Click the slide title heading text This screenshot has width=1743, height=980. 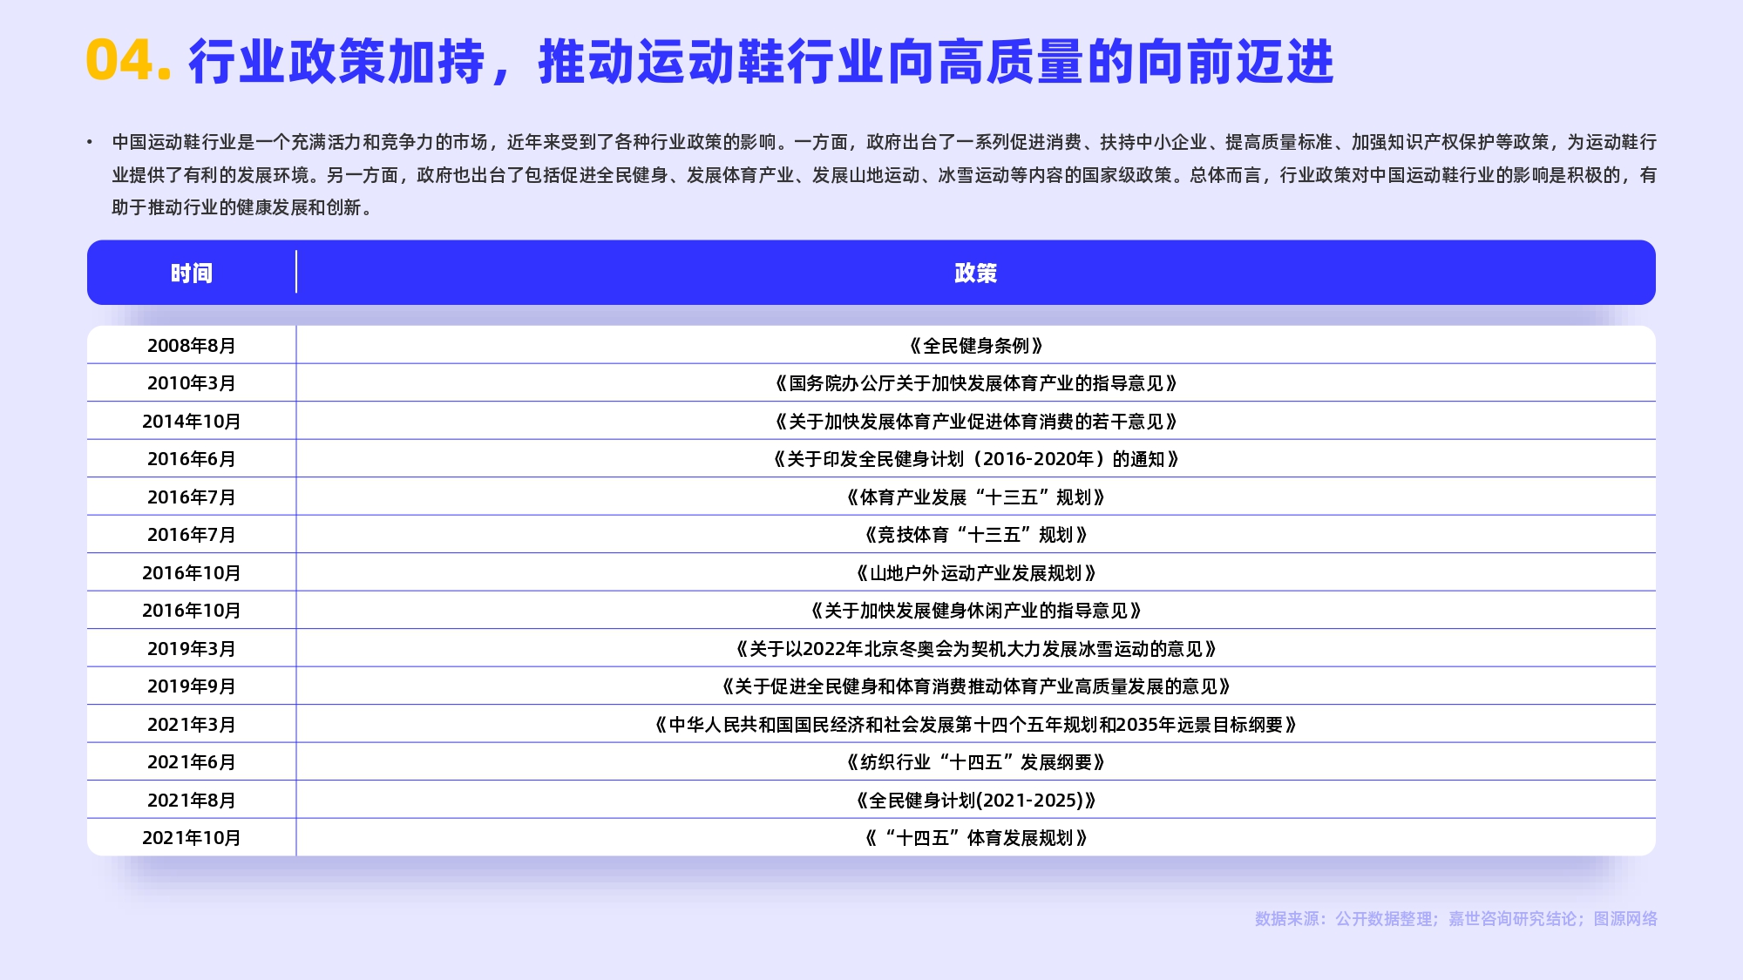tap(760, 62)
